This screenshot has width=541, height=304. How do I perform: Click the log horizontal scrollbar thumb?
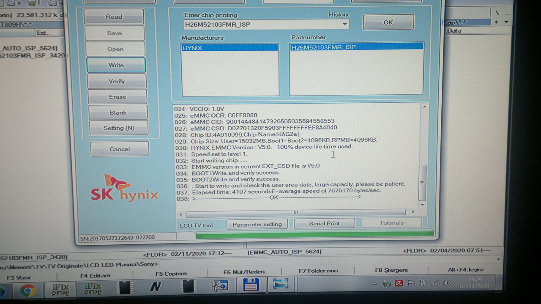point(295,213)
